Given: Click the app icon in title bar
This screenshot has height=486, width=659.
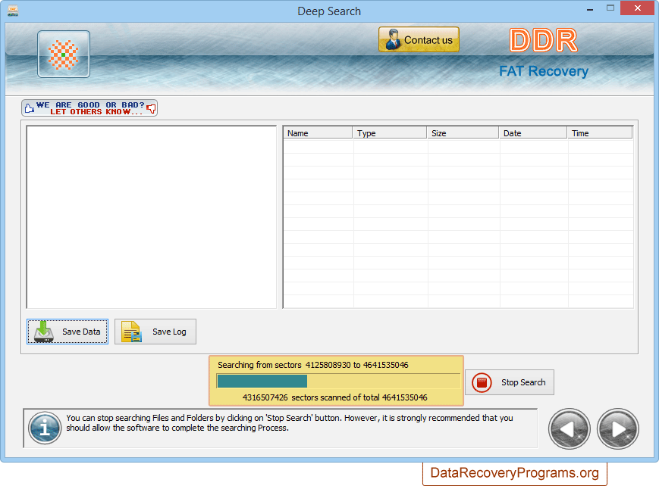Looking at the screenshot, I should click(13, 11).
